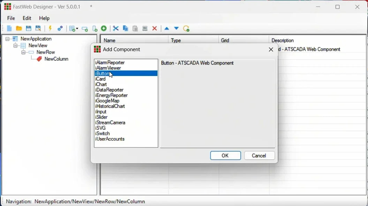Cancel the Add Component dialog
The width and height of the screenshot is (368, 206).
tap(259, 155)
